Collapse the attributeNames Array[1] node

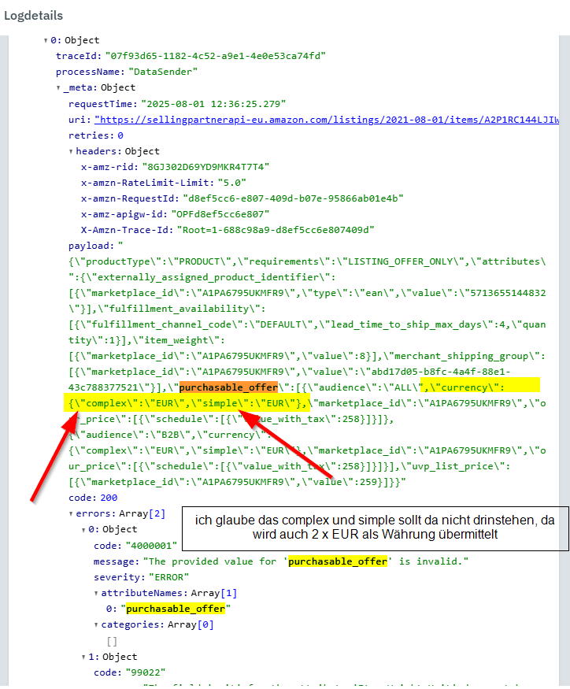[96, 593]
